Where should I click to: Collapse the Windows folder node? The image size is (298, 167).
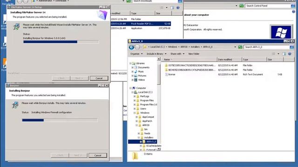pos(135,113)
